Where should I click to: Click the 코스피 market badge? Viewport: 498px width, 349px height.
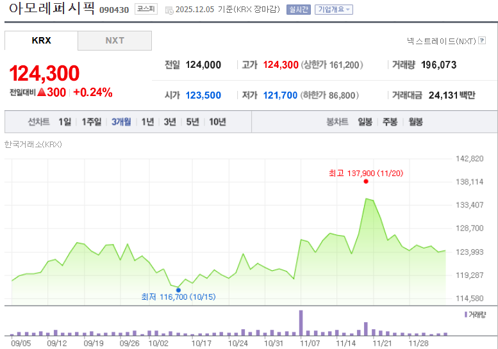click(146, 9)
